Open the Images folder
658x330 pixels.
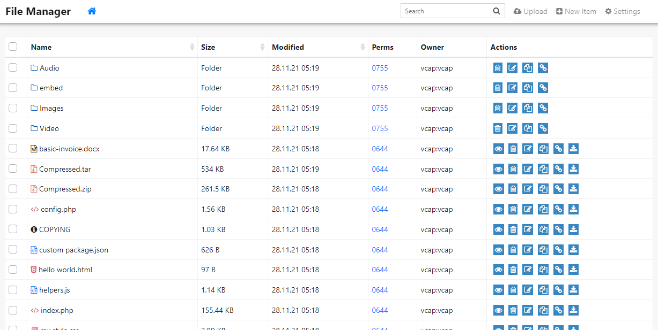pyautogui.click(x=47, y=109)
